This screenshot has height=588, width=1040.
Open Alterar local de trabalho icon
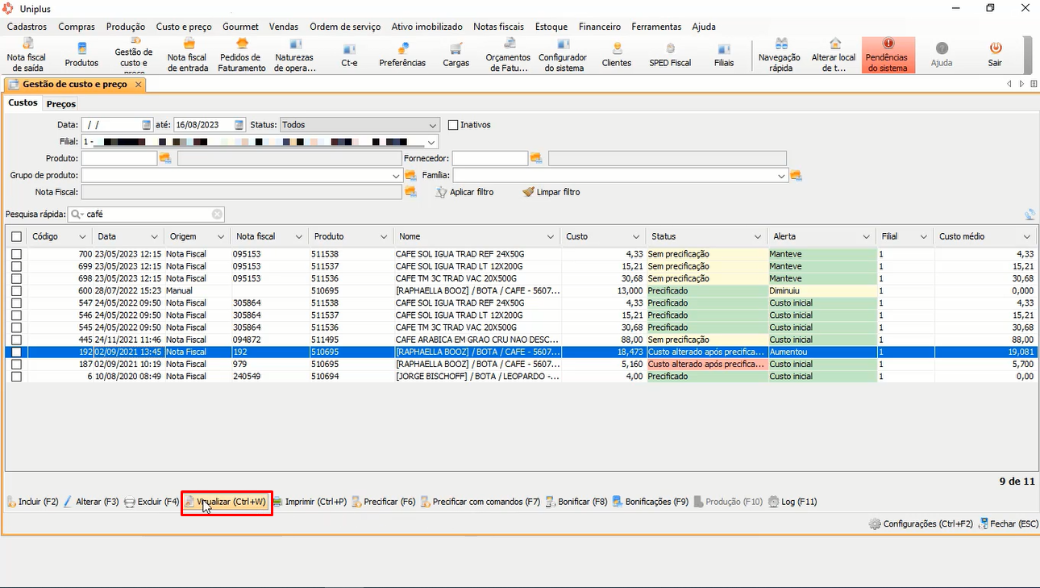[834, 55]
